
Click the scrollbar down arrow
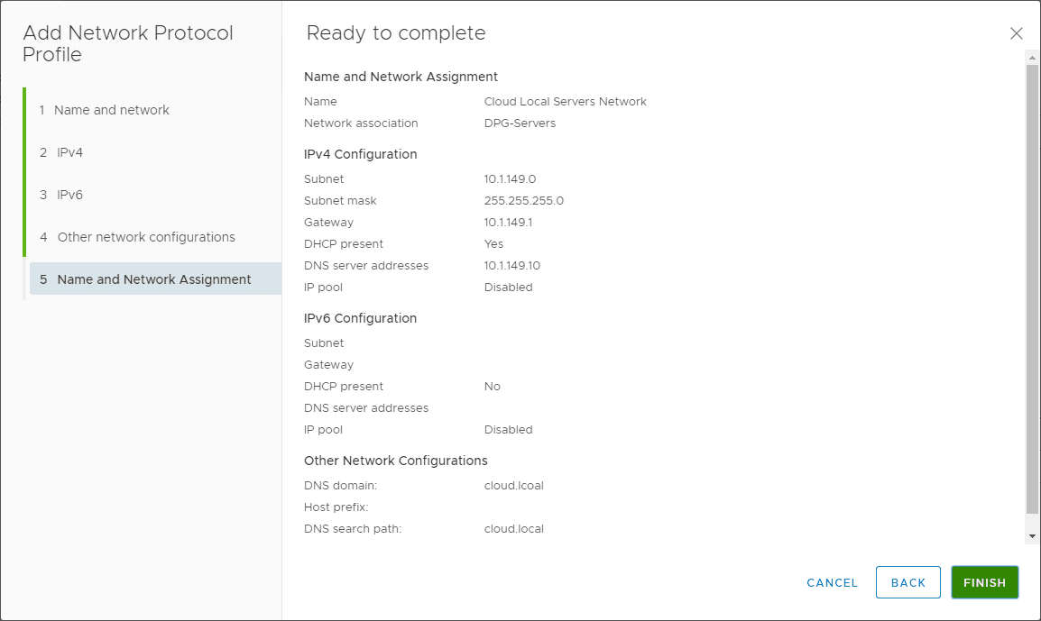1032,536
